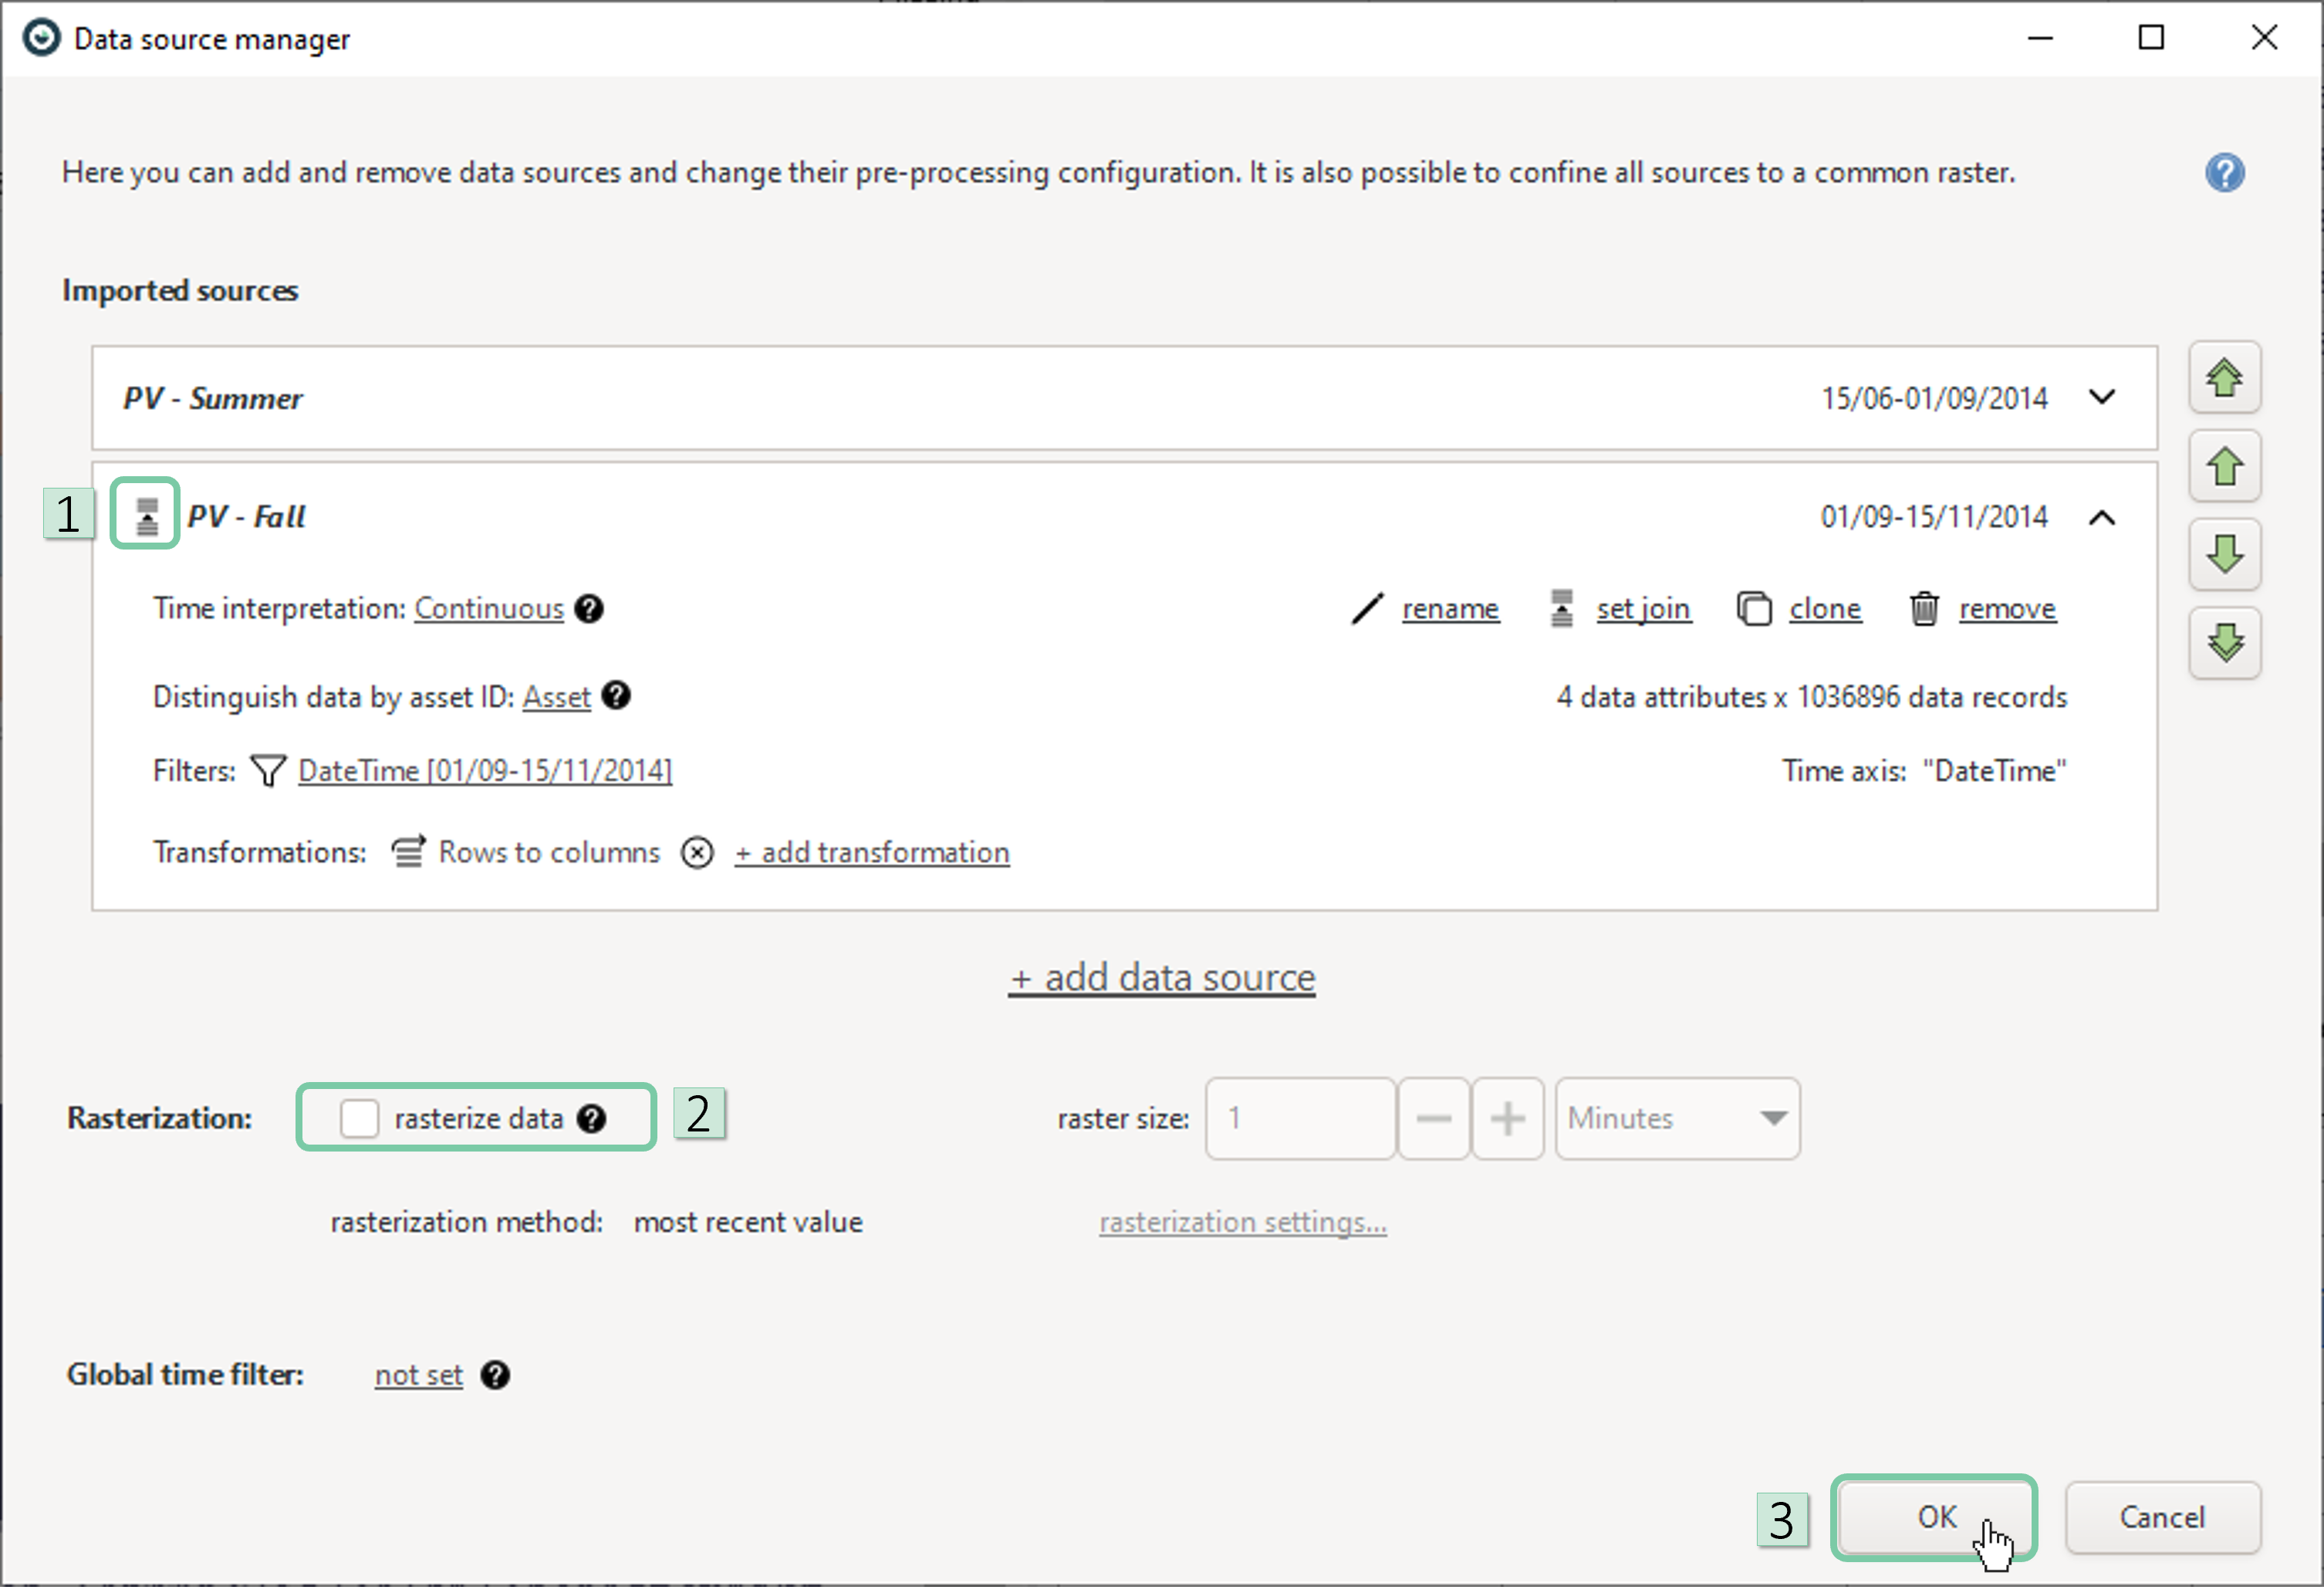Remove the Rows to columns transformation
The height and width of the screenshot is (1593, 2324).
coord(697,853)
